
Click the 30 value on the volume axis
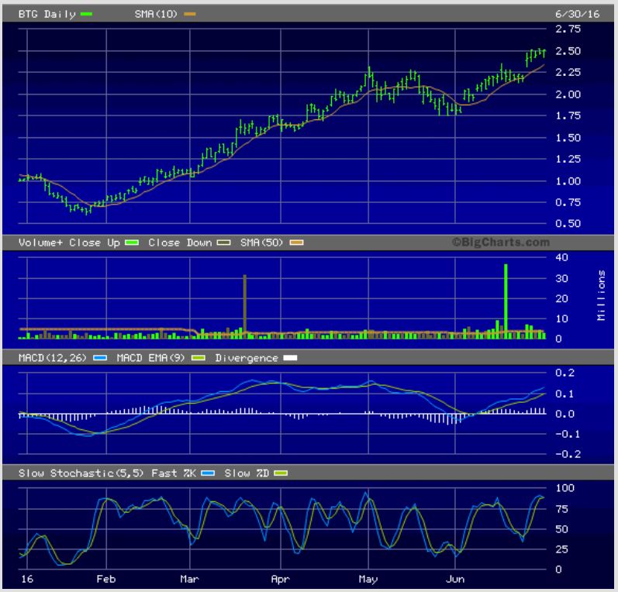[x=561, y=278]
